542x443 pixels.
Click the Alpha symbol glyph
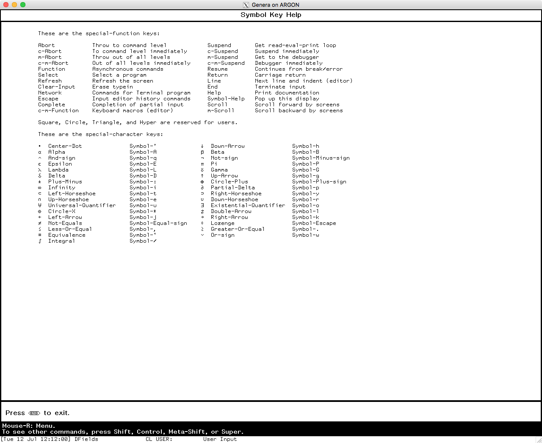(40, 152)
